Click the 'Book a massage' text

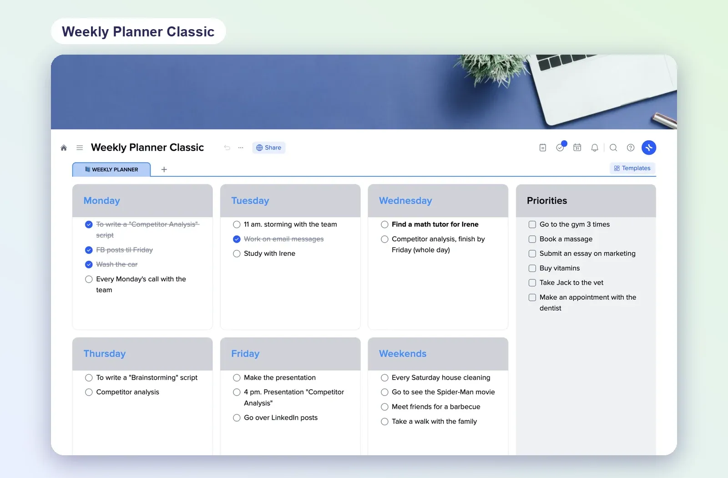coord(566,239)
